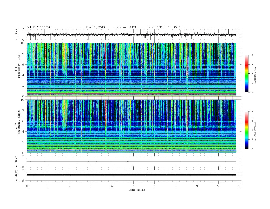This screenshot has height=209, width=270.
Task: Click the ch.1 spectrogram color bar
Action: (x=246, y=74)
